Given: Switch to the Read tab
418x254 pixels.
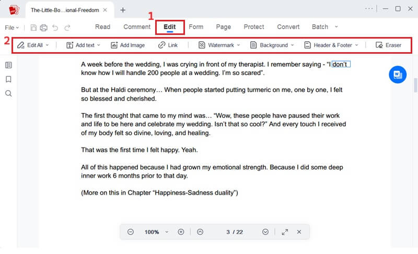Looking at the screenshot, I should [x=102, y=27].
